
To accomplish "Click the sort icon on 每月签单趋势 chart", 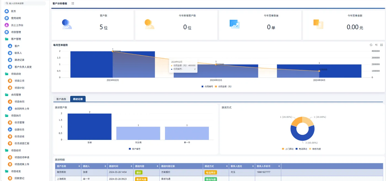I will (376, 45).
